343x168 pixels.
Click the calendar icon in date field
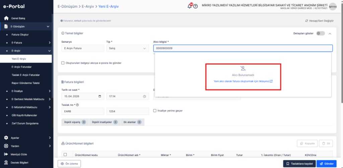(100, 96)
